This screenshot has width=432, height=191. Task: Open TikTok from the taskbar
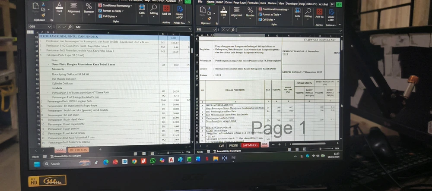pos(95,162)
